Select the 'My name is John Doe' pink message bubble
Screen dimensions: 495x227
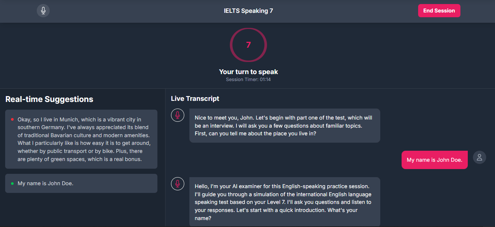pyautogui.click(x=435, y=160)
